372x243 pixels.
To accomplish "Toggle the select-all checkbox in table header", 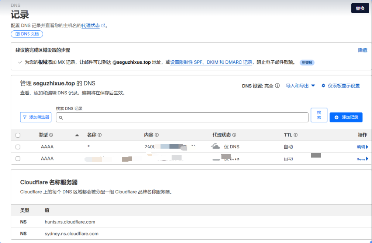I will pos(18,135).
